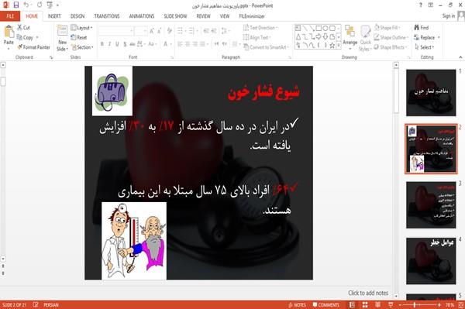Select the star shape in shapes gallery
This screenshot has height=309, width=465.
[x=332, y=46]
